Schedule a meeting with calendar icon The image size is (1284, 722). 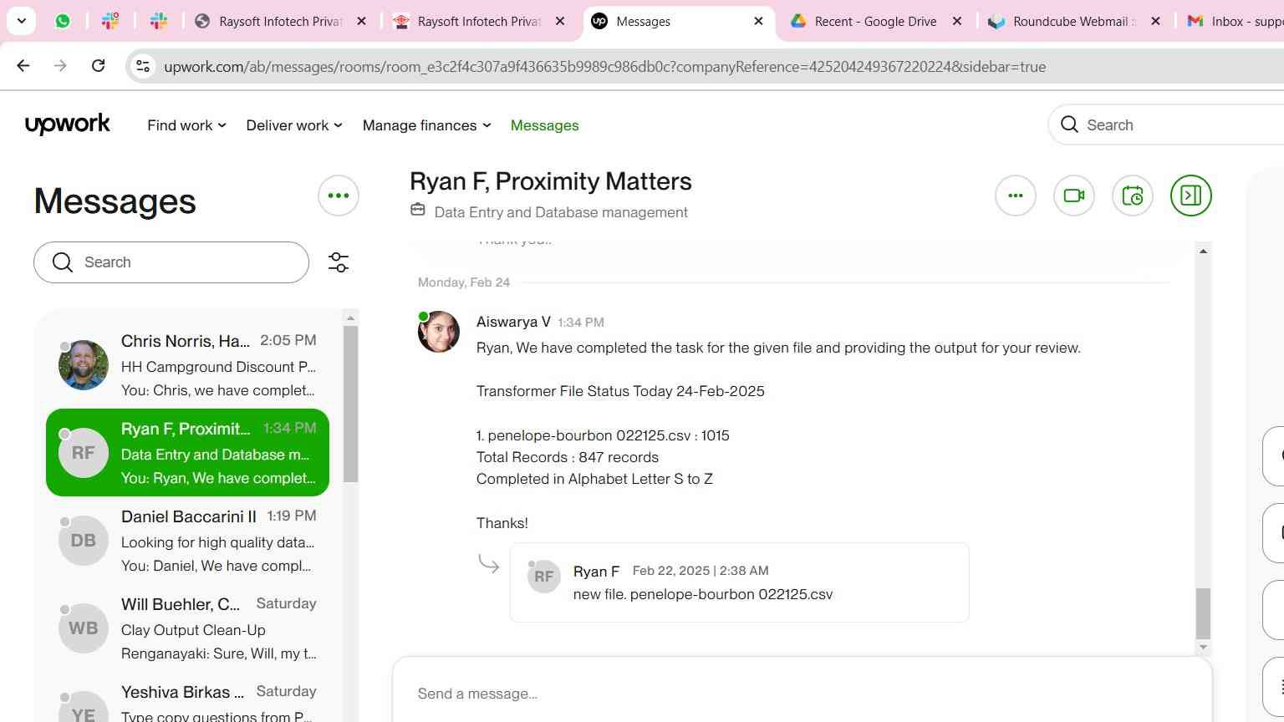coord(1133,196)
